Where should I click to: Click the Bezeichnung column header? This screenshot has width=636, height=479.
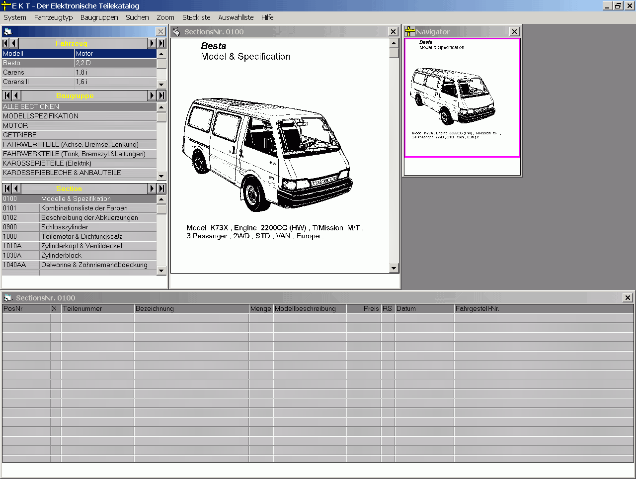click(x=191, y=309)
